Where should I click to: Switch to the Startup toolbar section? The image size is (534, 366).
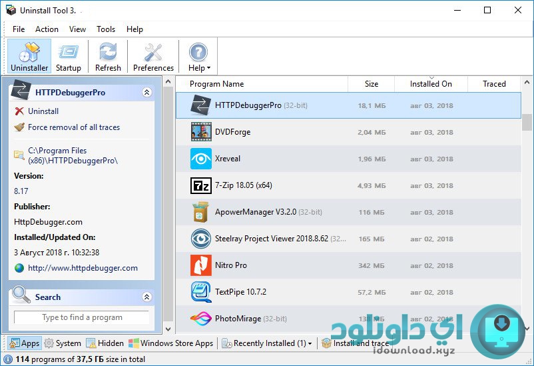coord(69,56)
